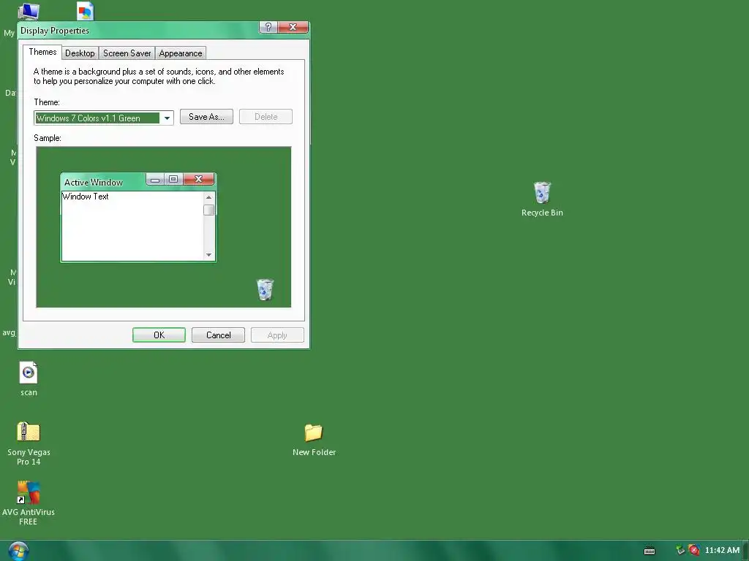This screenshot has height=561, width=749.
Task: Select the AVG AntiVirus FREE shortcut
Action: click(x=29, y=503)
